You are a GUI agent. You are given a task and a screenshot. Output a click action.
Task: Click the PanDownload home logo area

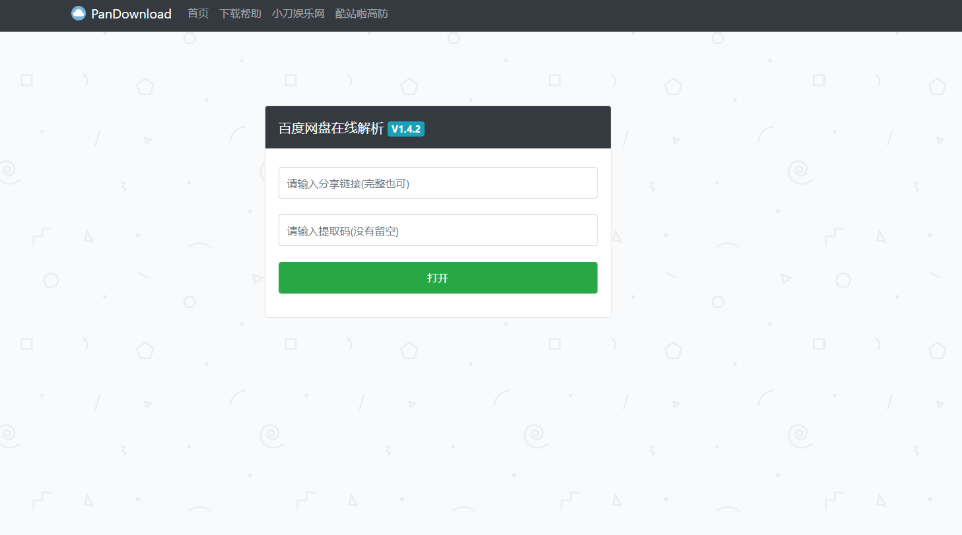pos(120,13)
